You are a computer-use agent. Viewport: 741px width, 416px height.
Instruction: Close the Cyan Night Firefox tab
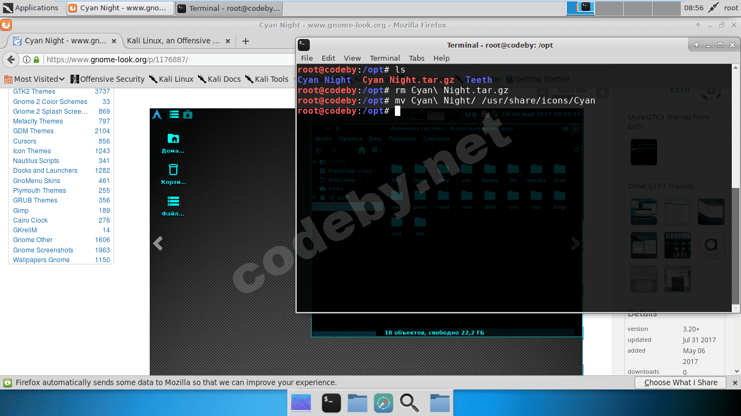coord(114,41)
